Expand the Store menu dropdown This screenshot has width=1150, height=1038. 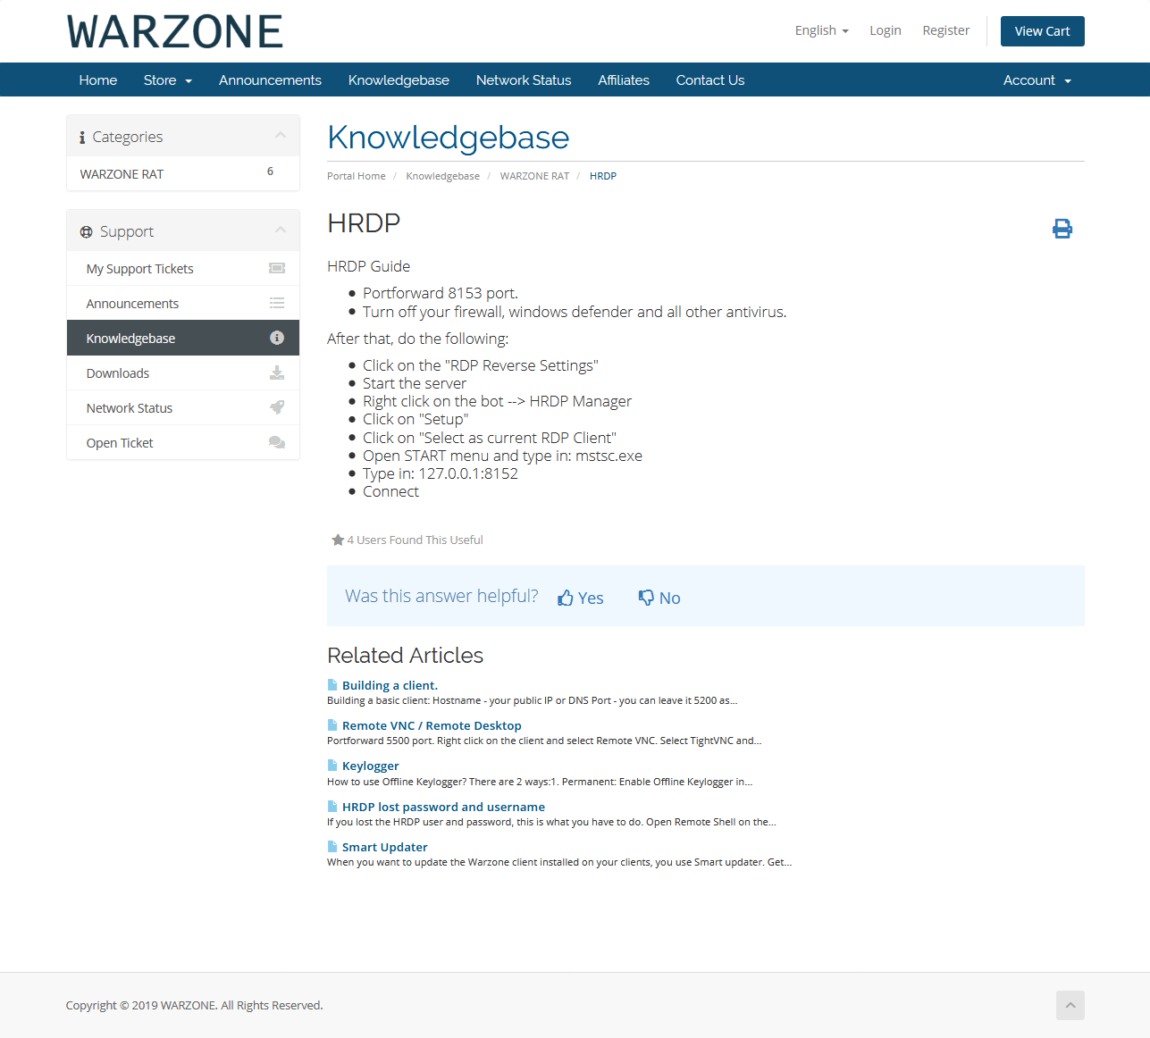(x=167, y=80)
